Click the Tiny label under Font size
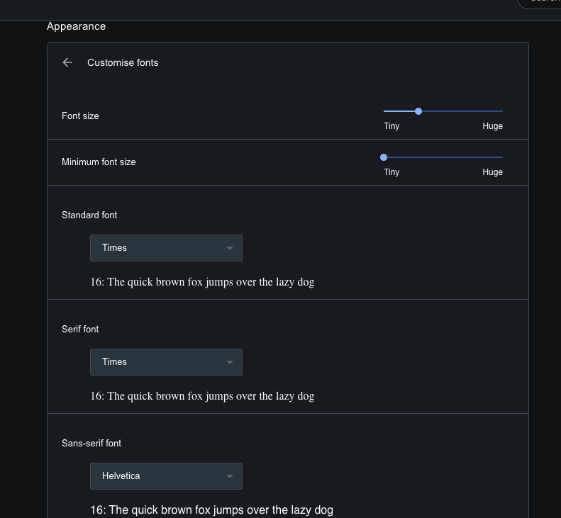The image size is (561, 518). [391, 126]
